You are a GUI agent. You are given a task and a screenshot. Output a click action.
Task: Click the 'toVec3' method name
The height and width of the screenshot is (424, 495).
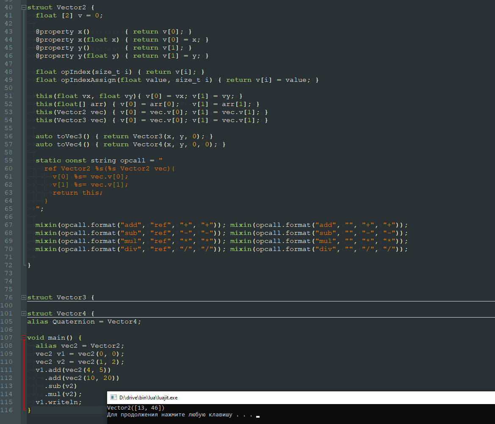pyautogui.click(x=69, y=137)
